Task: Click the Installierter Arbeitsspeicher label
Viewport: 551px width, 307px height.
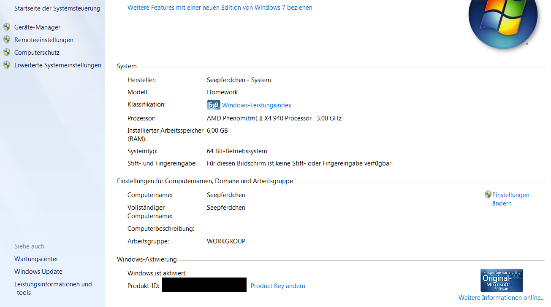Action: pos(166,135)
